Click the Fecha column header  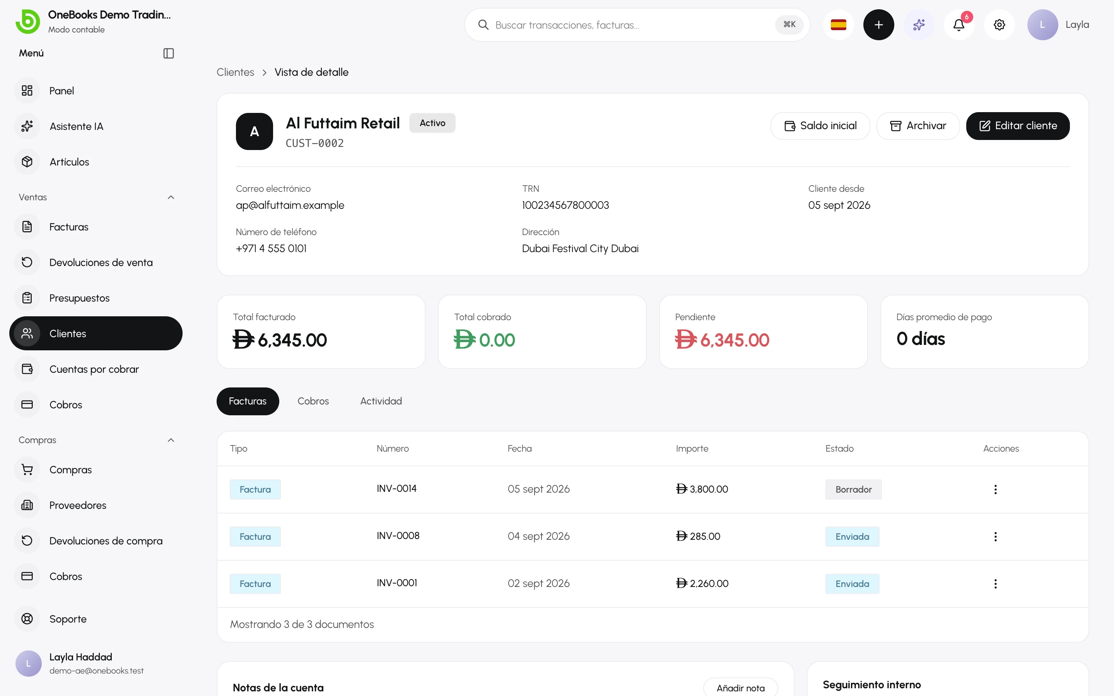coord(519,449)
